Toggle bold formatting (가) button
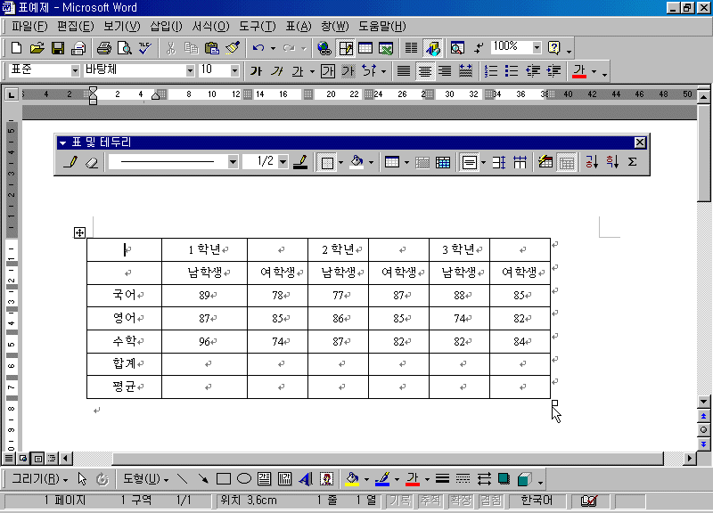This screenshot has width=713, height=513. (256, 70)
